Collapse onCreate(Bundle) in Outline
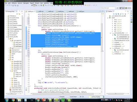 [110, 33]
